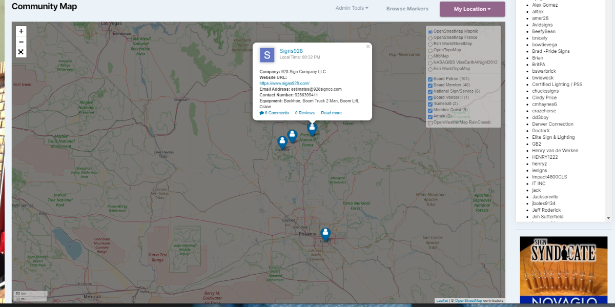Enable OpenWeatherMap RainClassic overlay

(x=430, y=123)
